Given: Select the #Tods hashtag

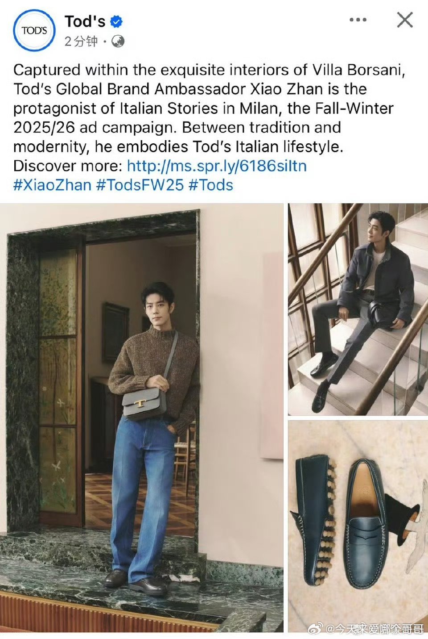Looking at the screenshot, I should 210,185.
